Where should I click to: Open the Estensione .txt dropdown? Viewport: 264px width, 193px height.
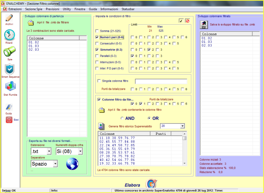(x=49, y=151)
